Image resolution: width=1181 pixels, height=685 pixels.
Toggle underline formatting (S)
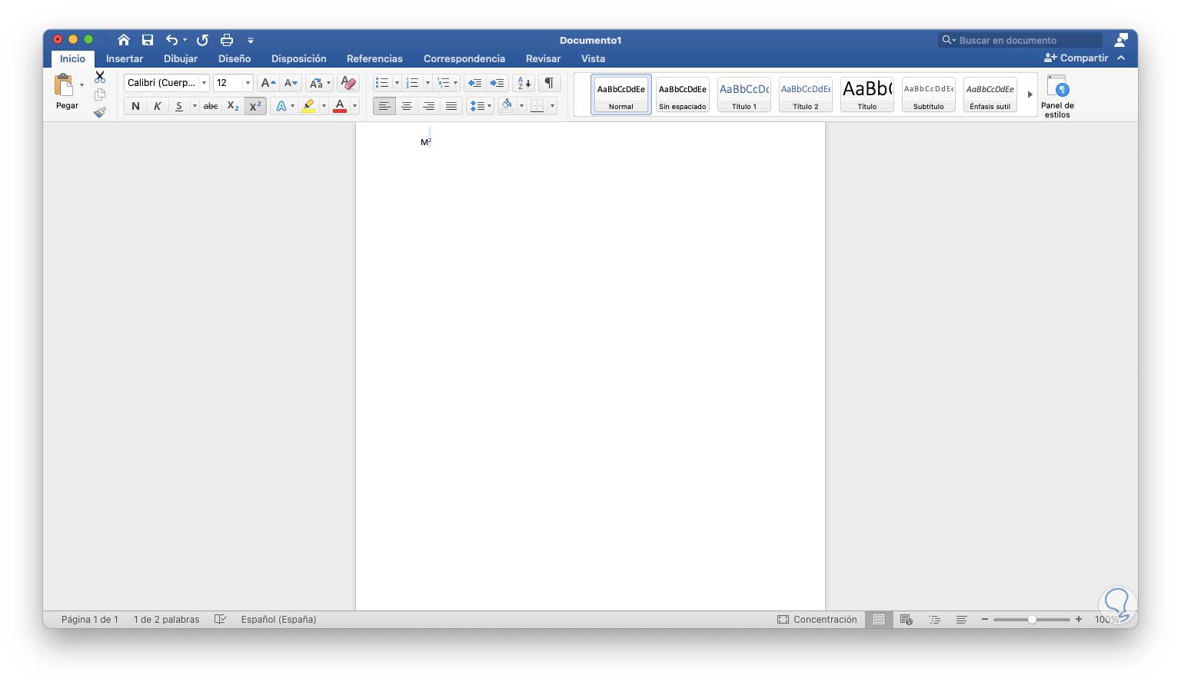178,106
